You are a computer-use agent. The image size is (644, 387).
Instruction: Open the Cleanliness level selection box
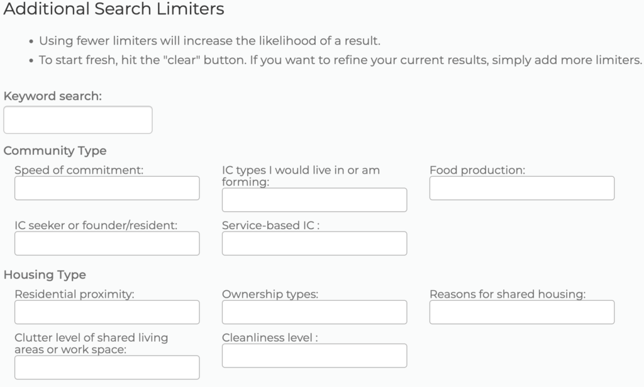pos(314,356)
